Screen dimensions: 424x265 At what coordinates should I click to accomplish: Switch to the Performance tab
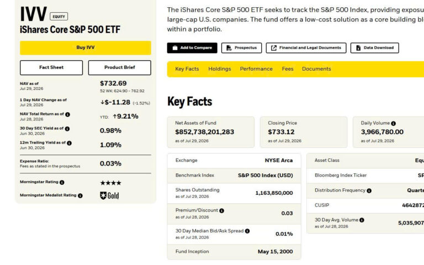pos(256,69)
